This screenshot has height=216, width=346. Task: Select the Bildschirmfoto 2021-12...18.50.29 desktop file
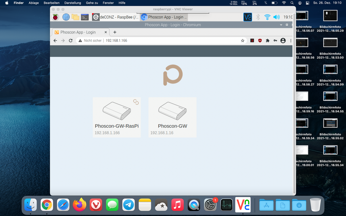(x=330, y=21)
